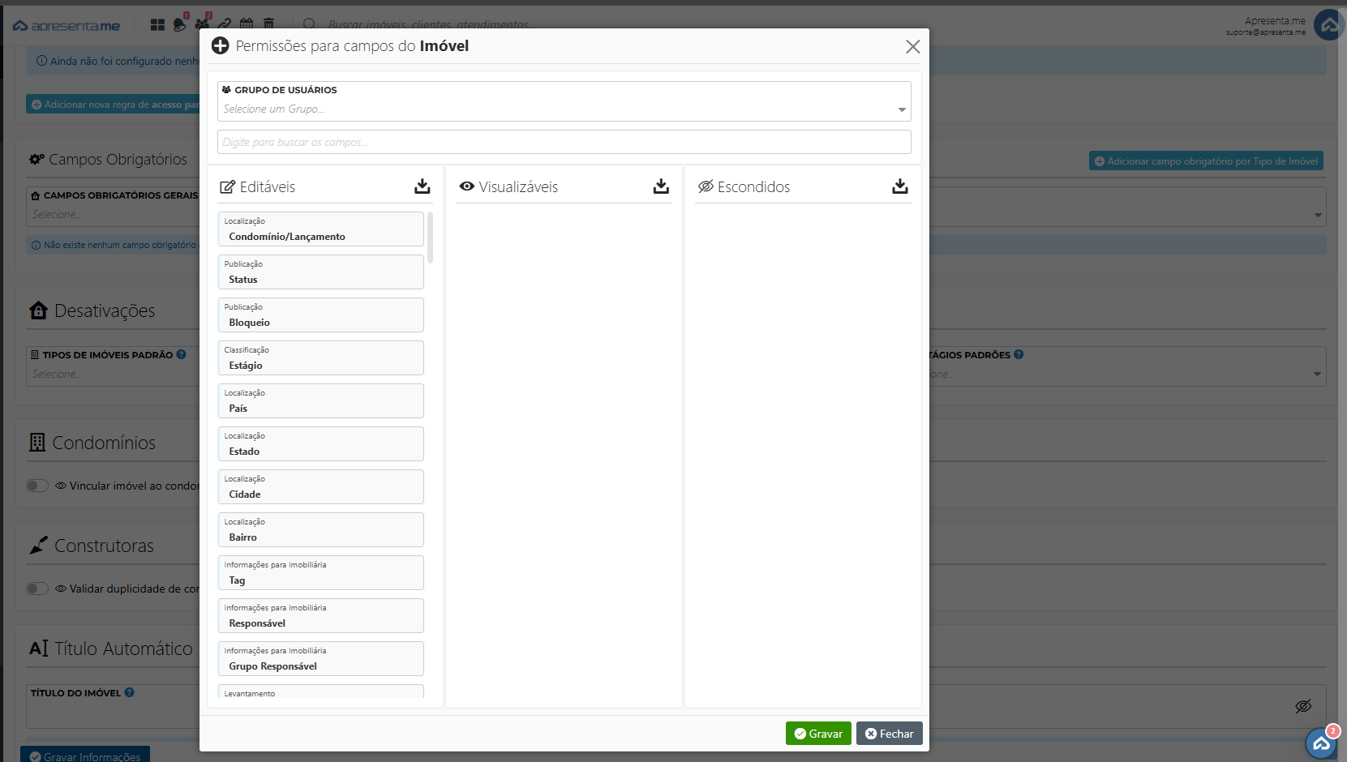The height and width of the screenshot is (762, 1347).
Task: Open the support chat widget icon
Action: [x=1321, y=743]
